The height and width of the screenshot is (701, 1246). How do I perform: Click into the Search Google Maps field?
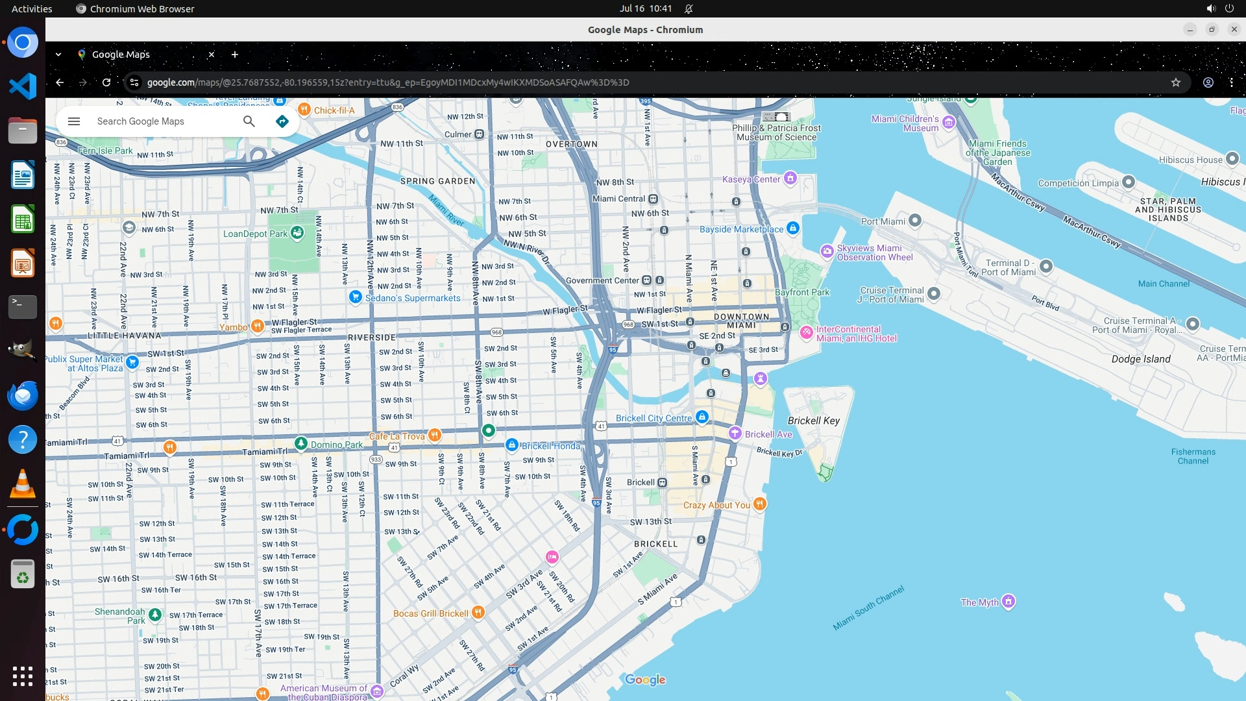162,121
